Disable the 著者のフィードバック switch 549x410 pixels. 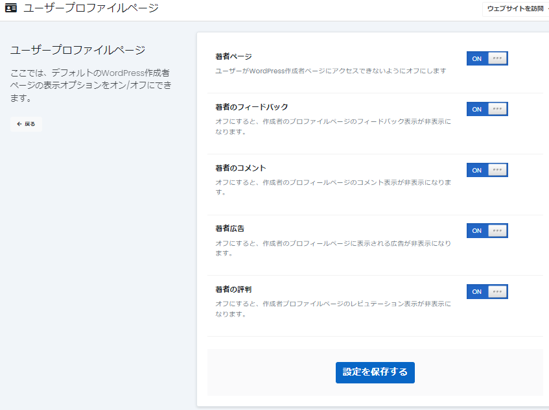(x=487, y=109)
